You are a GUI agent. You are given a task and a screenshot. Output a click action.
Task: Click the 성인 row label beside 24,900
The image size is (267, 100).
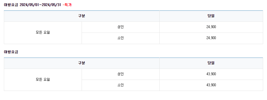click(121, 27)
